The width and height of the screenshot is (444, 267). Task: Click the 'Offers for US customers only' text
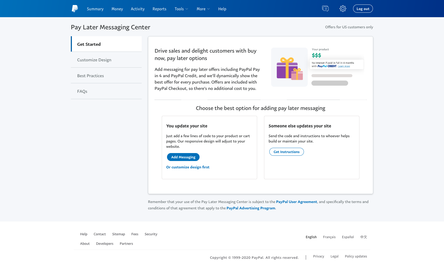pos(349,27)
